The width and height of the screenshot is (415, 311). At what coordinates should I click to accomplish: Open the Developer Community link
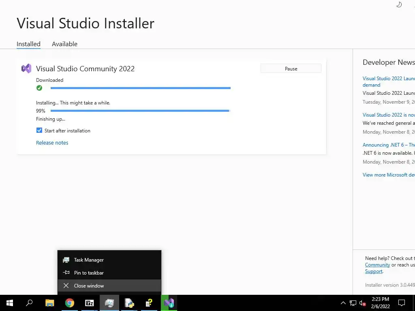pos(377,265)
